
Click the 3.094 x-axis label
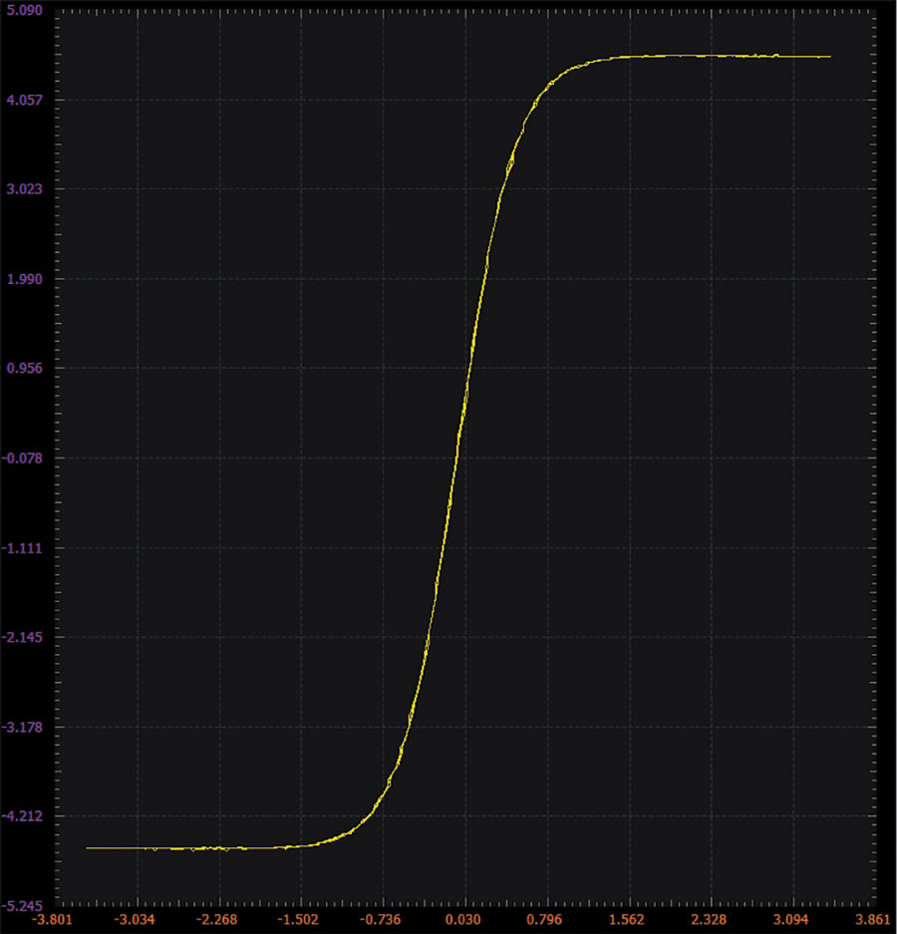[x=790, y=920]
